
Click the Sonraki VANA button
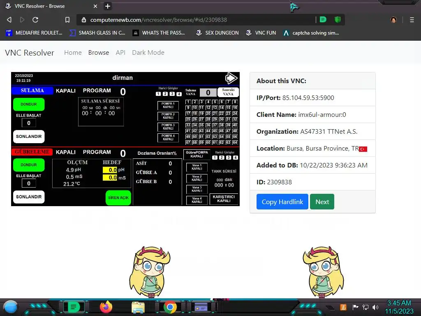228,92
